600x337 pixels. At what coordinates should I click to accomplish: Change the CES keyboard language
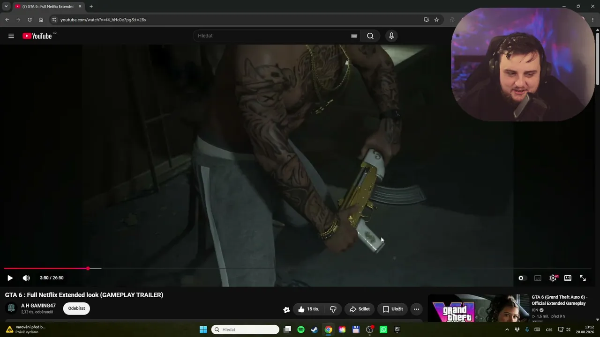549,330
